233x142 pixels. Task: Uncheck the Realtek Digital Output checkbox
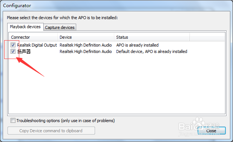pyautogui.click(x=13, y=45)
